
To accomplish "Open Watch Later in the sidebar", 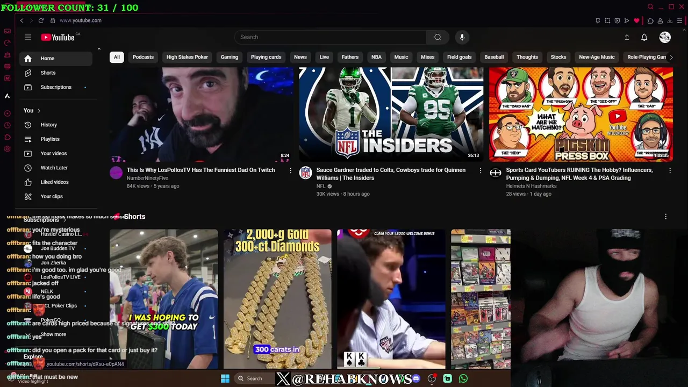I will (x=56, y=168).
